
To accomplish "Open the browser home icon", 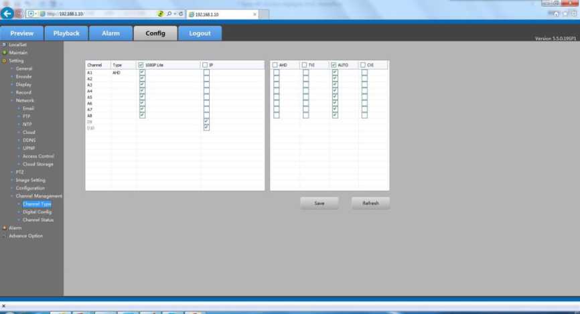I will click(x=557, y=14).
